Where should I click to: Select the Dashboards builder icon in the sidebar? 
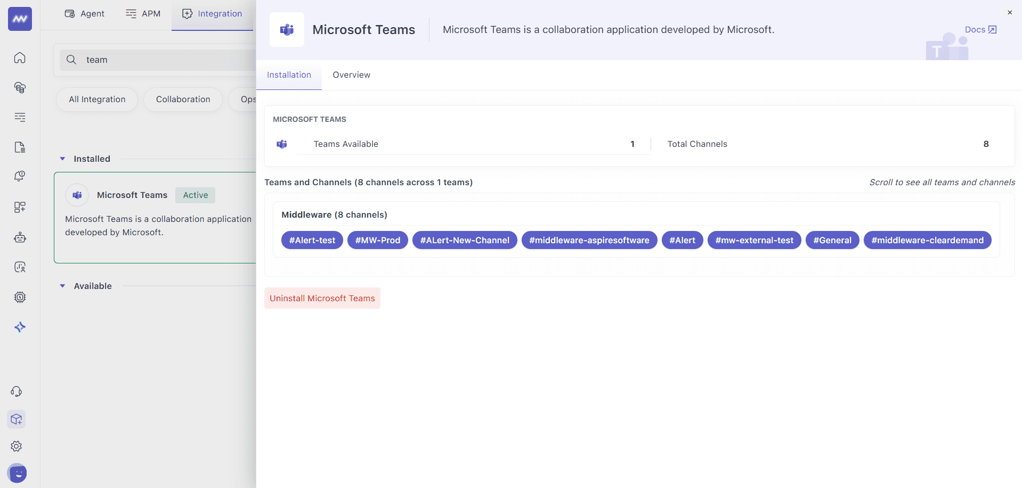coord(20,207)
